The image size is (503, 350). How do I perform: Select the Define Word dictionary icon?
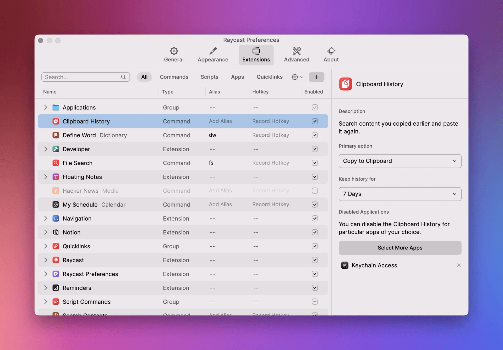tap(56, 135)
